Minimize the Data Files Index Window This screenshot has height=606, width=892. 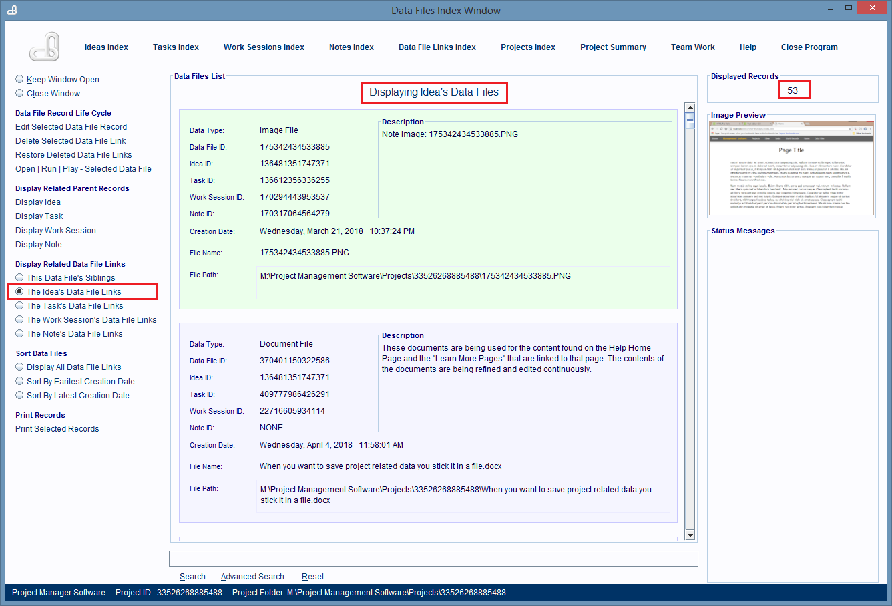coord(831,9)
